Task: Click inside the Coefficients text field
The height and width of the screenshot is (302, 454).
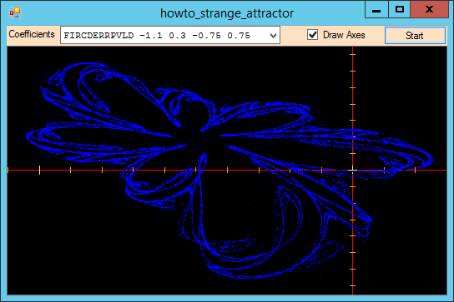Action: pos(164,35)
